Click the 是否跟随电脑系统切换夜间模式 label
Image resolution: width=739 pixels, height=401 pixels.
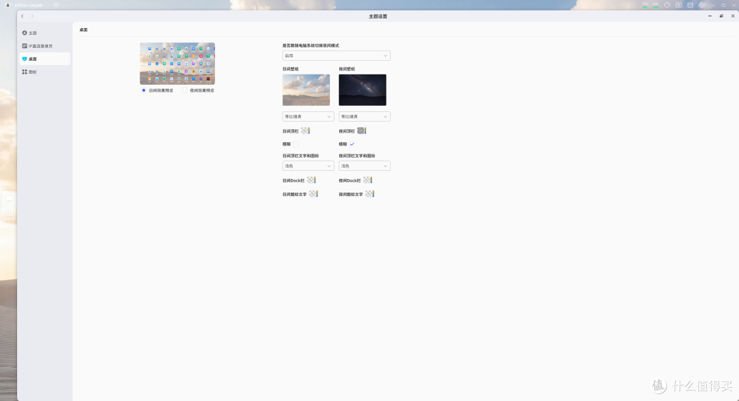[311, 46]
